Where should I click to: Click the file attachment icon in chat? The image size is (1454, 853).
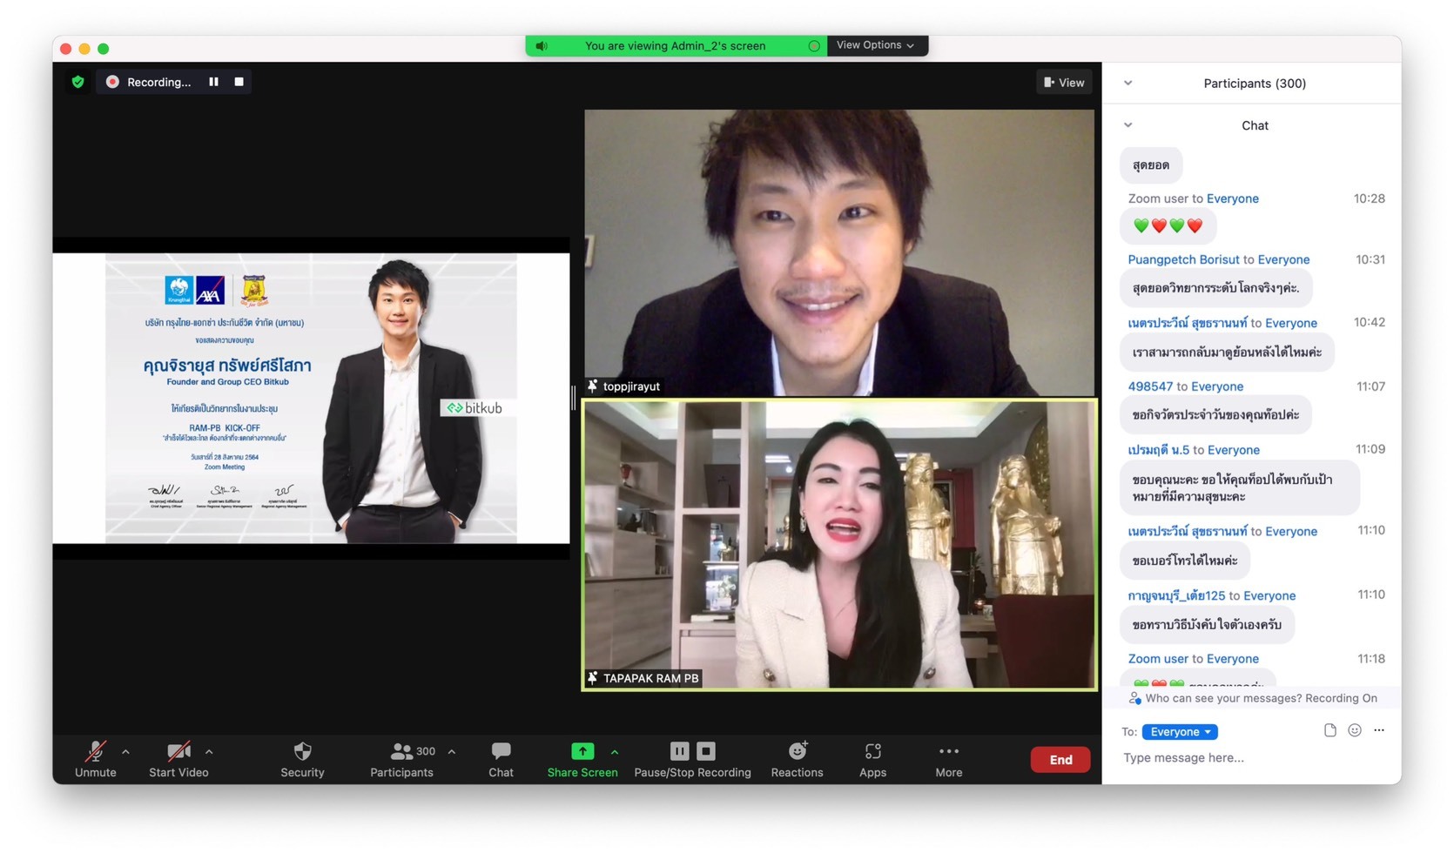(x=1330, y=730)
